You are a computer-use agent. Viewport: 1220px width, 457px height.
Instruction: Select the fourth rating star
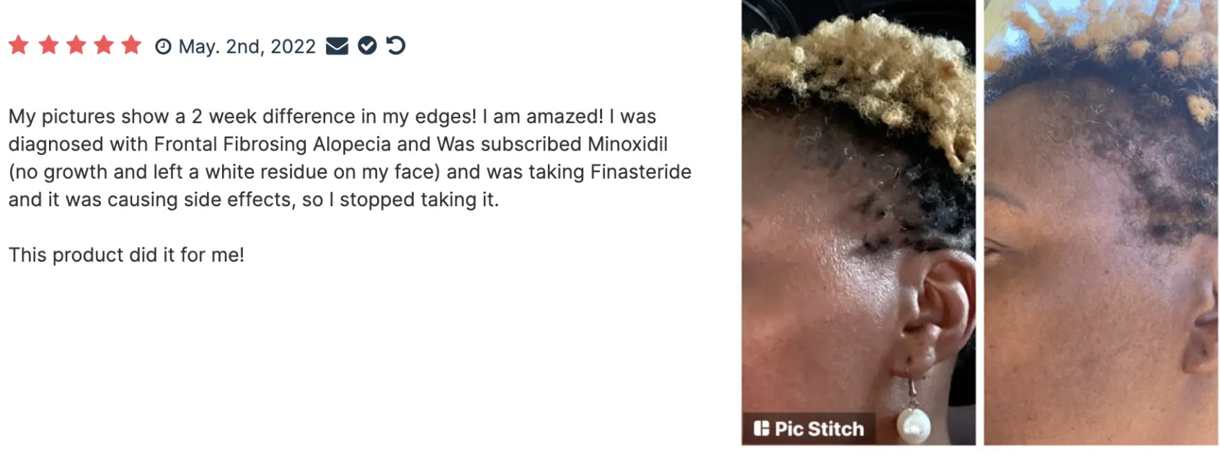pyautogui.click(x=104, y=45)
